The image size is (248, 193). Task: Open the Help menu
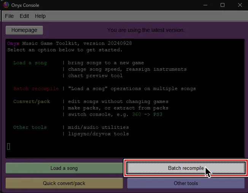[40, 16]
